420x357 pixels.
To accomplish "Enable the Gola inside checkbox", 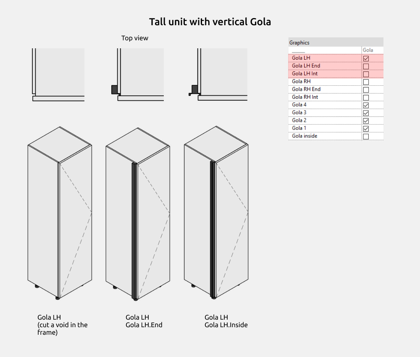I will 366,136.
